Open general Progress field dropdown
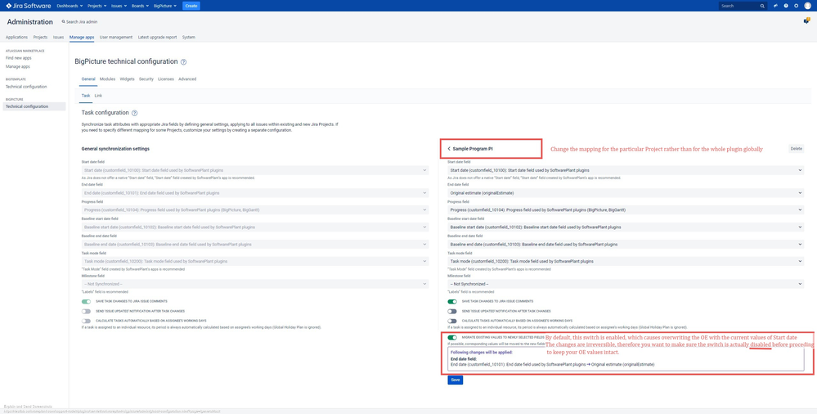The width and height of the screenshot is (817, 414). [255, 210]
